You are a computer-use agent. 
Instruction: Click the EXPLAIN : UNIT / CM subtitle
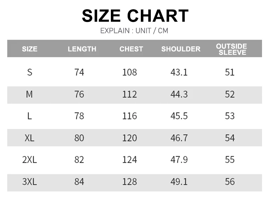(134, 31)
